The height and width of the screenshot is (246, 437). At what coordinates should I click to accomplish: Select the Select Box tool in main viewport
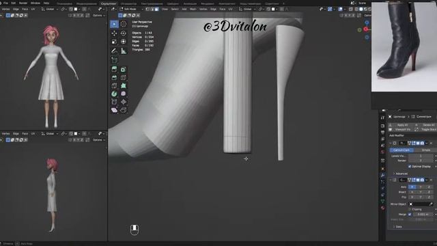pos(114,24)
